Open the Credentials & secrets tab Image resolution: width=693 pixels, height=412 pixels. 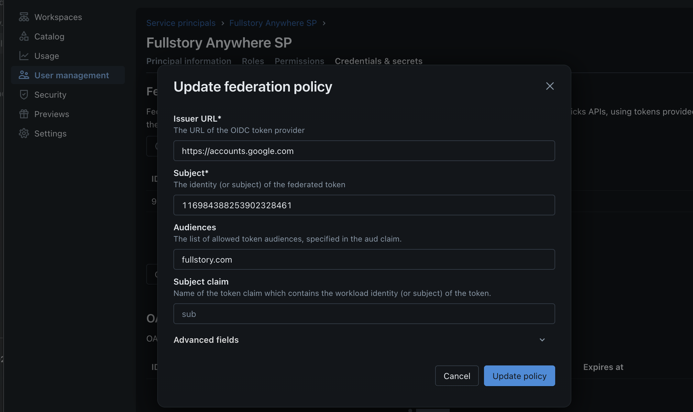[x=379, y=61]
